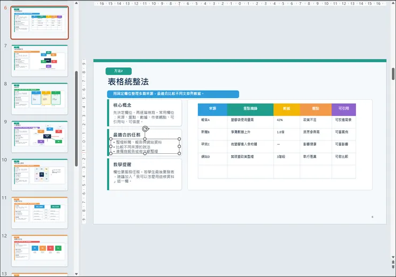Select slide 12 thumbnail
Viewport: 396px width, 277px height.
coord(40,251)
